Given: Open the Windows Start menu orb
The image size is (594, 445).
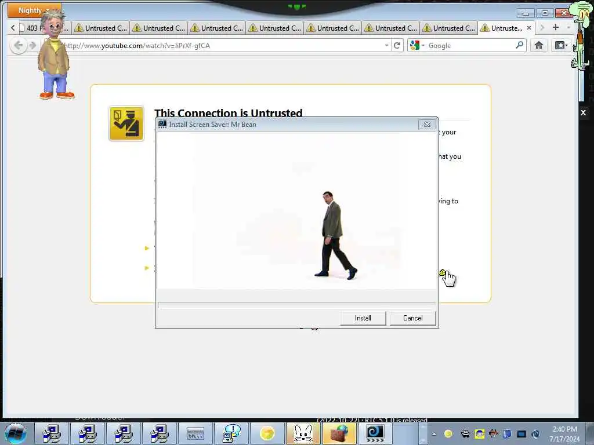Looking at the screenshot, I should point(16,433).
